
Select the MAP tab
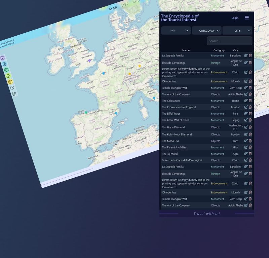click(x=113, y=8)
